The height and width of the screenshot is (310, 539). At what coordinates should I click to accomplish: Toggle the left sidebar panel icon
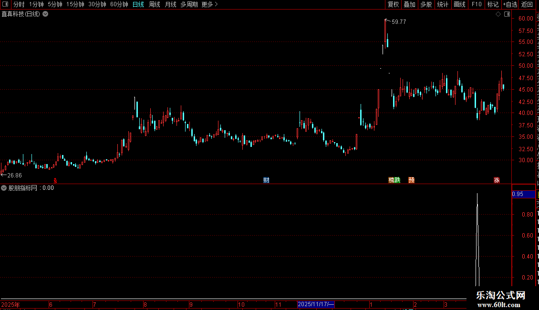click(x=5, y=4)
